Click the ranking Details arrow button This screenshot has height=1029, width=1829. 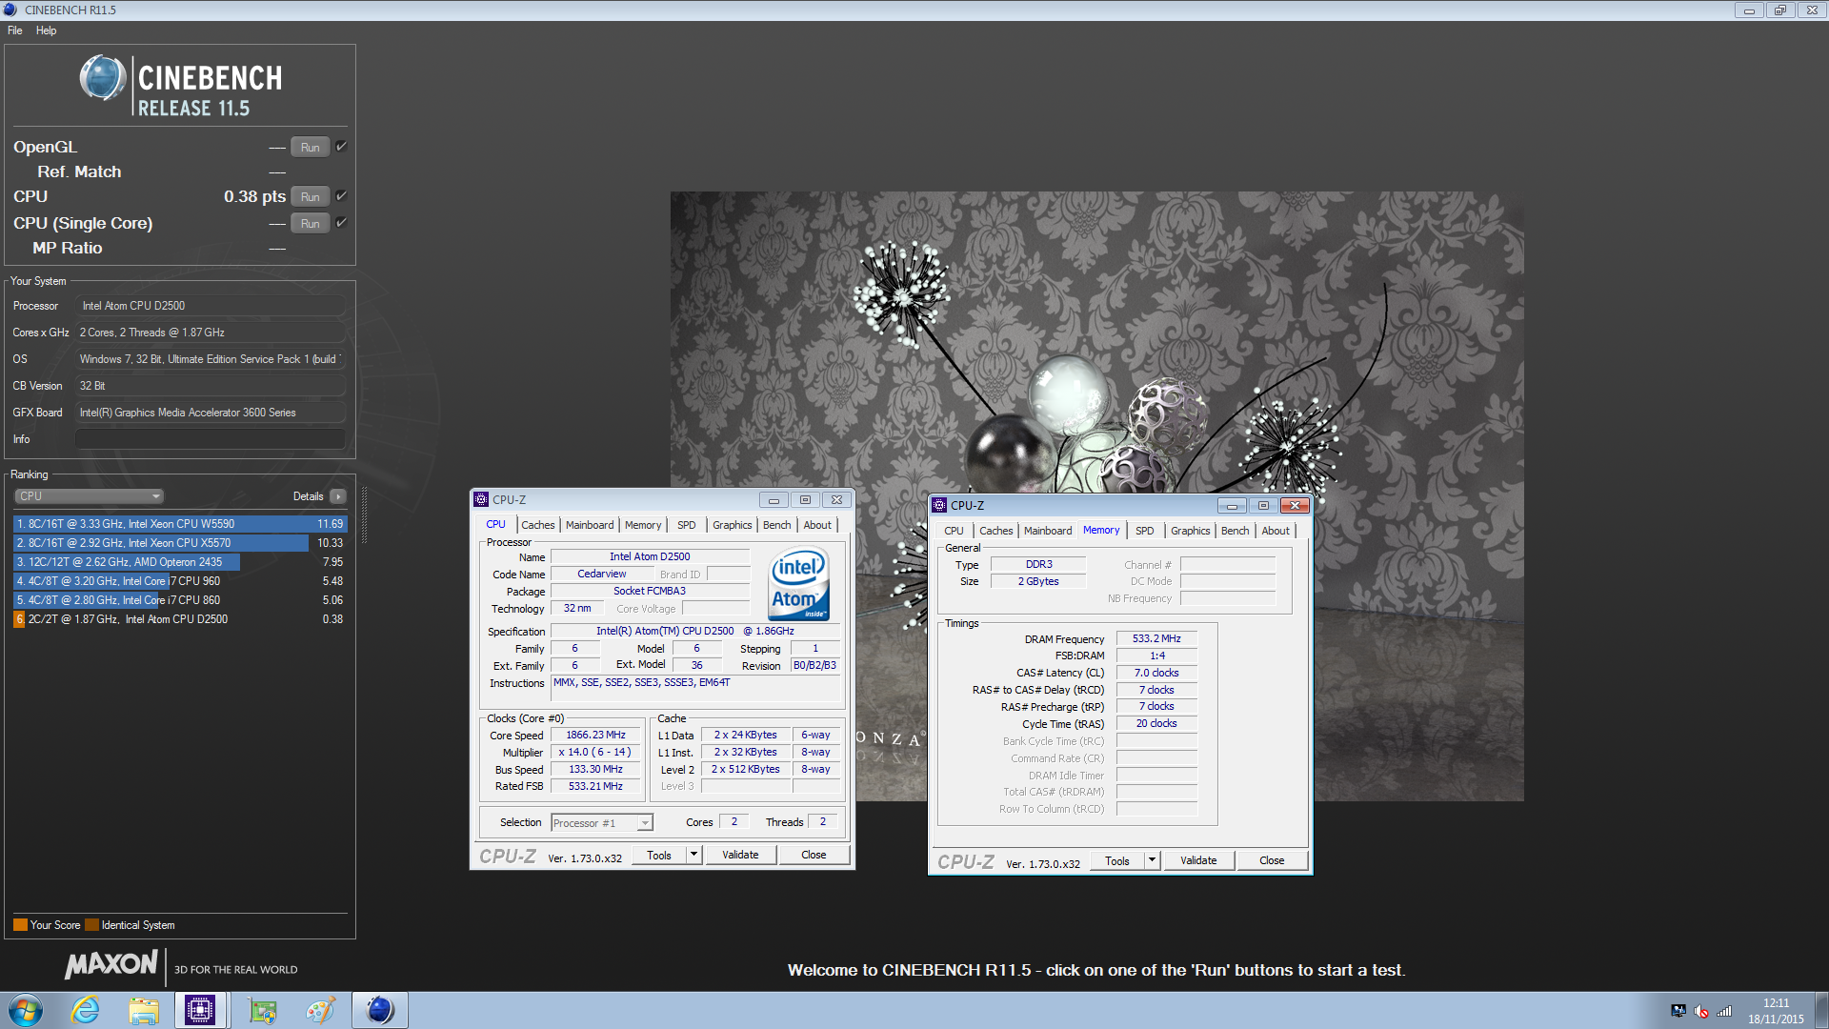coord(337,496)
